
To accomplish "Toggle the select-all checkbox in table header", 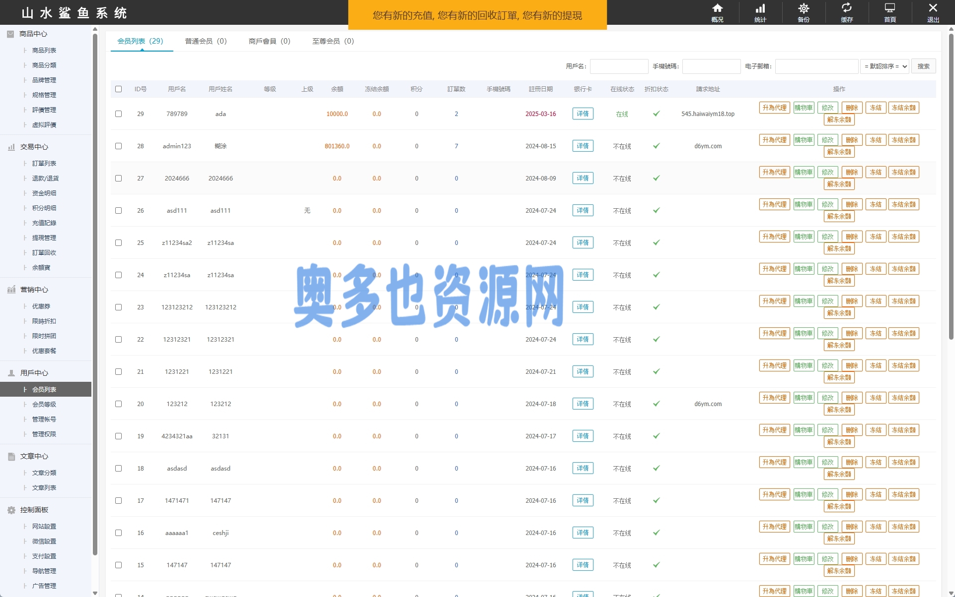I will coord(118,89).
